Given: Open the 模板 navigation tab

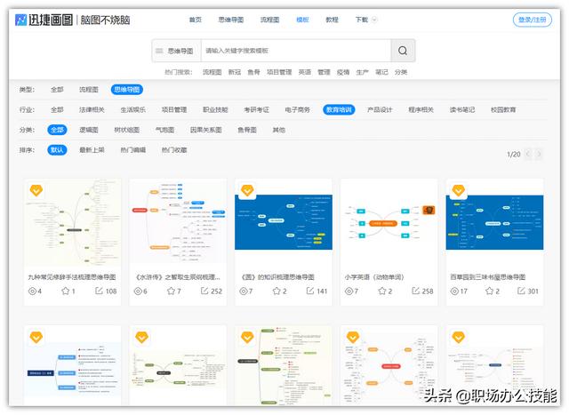Looking at the screenshot, I should pyautogui.click(x=302, y=20).
